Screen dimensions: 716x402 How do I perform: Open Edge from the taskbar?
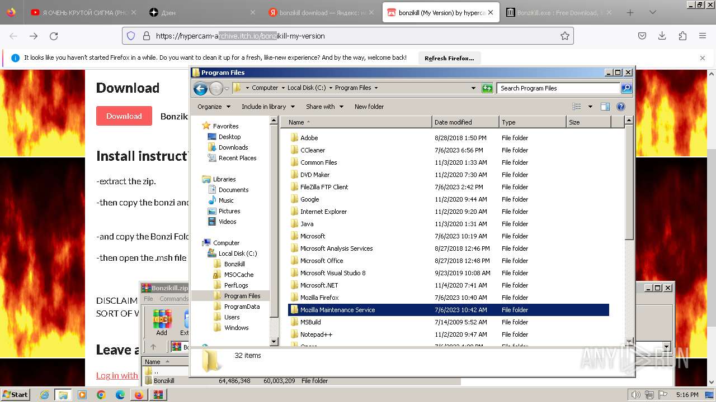(x=120, y=395)
